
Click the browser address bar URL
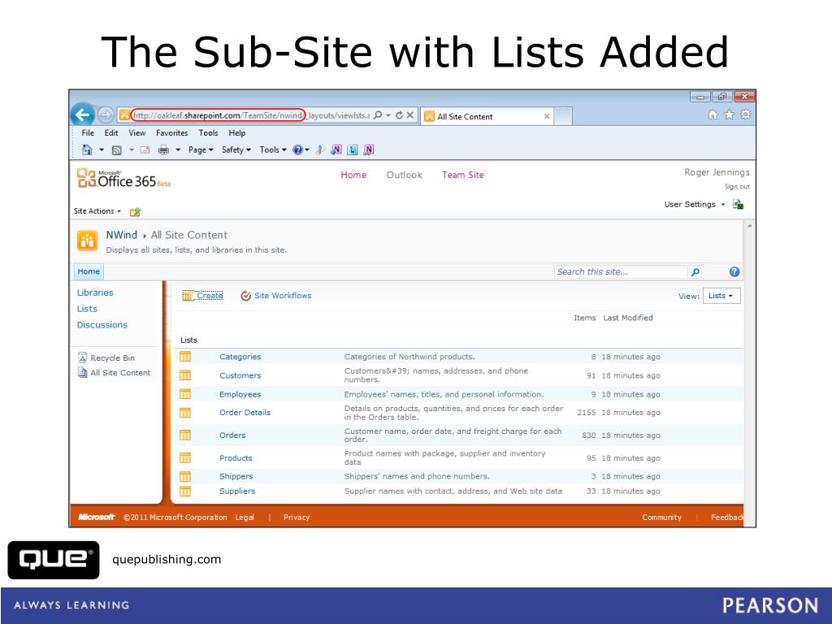pyautogui.click(x=250, y=115)
